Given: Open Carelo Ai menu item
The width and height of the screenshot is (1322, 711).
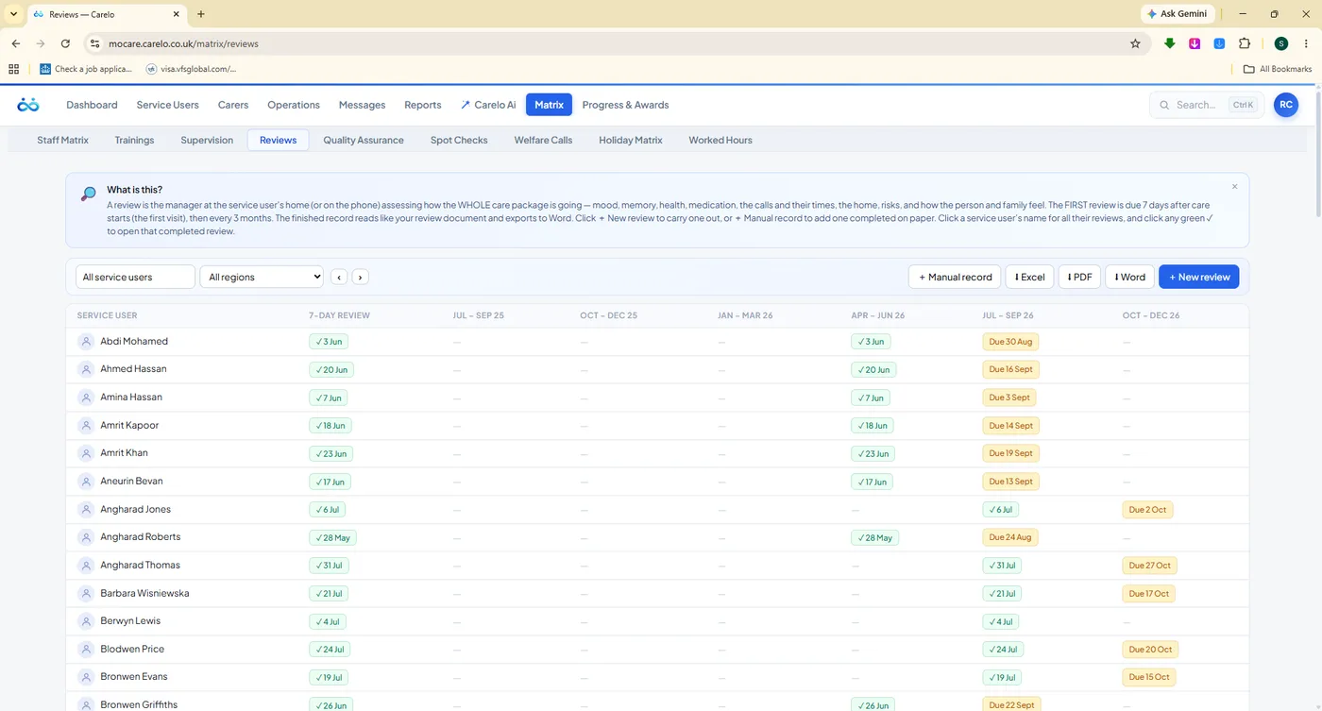Looking at the screenshot, I should tap(488, 105).
